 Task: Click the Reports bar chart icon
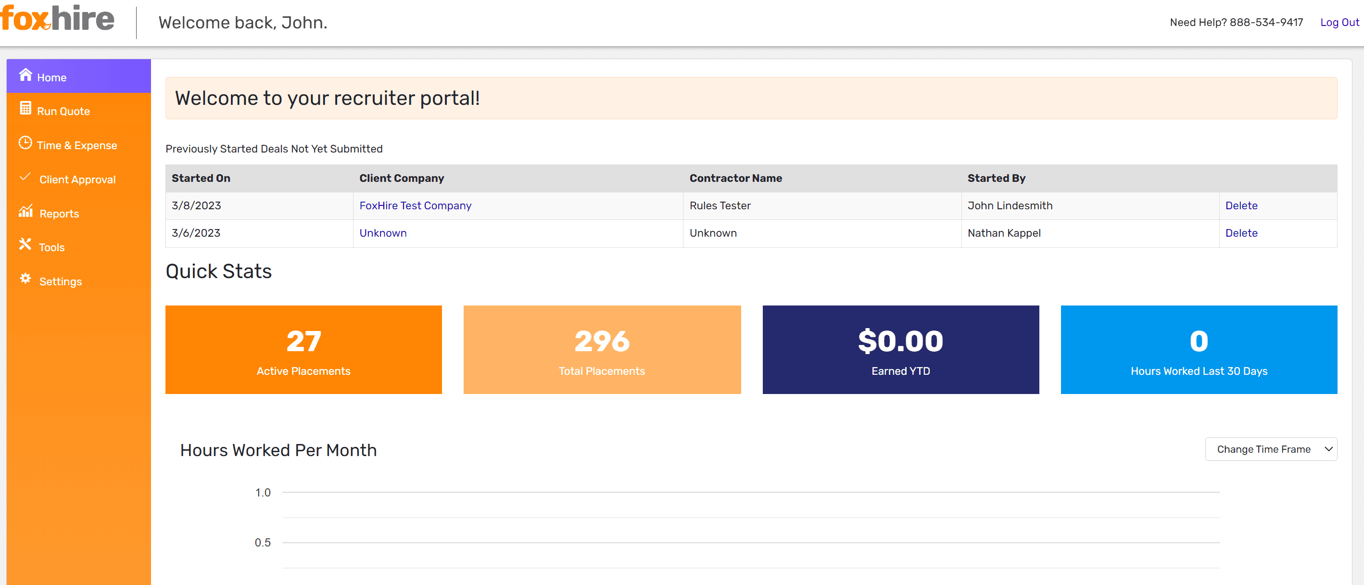coord(25,211)
